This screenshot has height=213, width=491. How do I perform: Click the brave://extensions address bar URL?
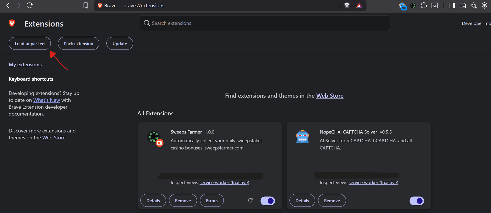click(x=144, y=5)
